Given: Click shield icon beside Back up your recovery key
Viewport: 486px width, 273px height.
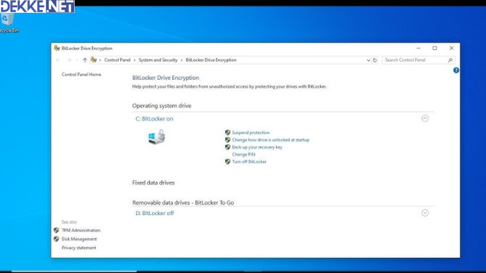Looking at the screenshot, I should 228,147.
